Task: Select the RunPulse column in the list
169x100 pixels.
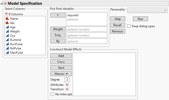Action: click(17, 44)
